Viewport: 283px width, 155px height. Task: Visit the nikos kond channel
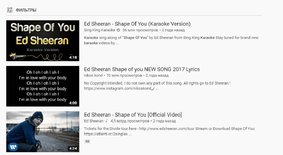pos(93,76)
